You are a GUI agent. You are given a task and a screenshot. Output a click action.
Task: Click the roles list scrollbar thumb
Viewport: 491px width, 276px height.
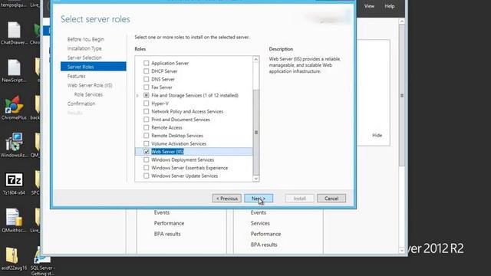point(255,133)
